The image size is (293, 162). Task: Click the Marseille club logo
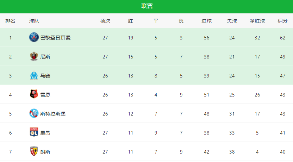(x=34, y=75)
